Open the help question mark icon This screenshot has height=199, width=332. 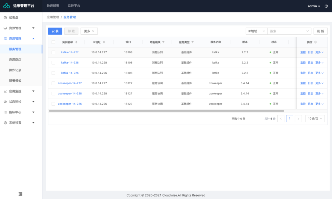(x=326, y=6)
